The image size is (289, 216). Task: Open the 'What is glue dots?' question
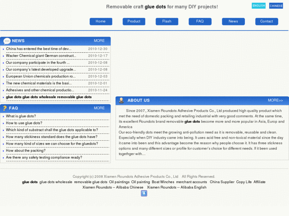tap(21, 116)
